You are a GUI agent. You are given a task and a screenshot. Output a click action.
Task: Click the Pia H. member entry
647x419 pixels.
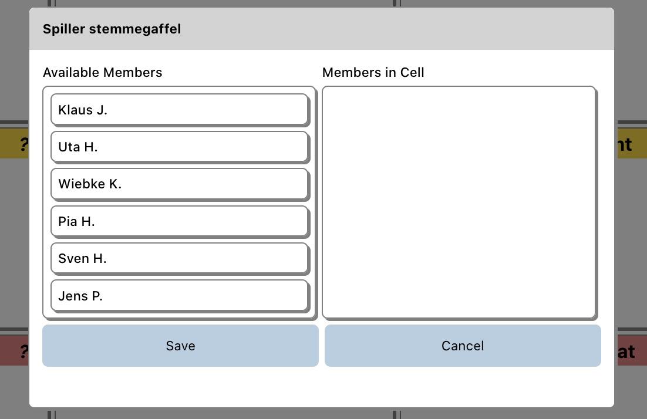coord(179,221)
